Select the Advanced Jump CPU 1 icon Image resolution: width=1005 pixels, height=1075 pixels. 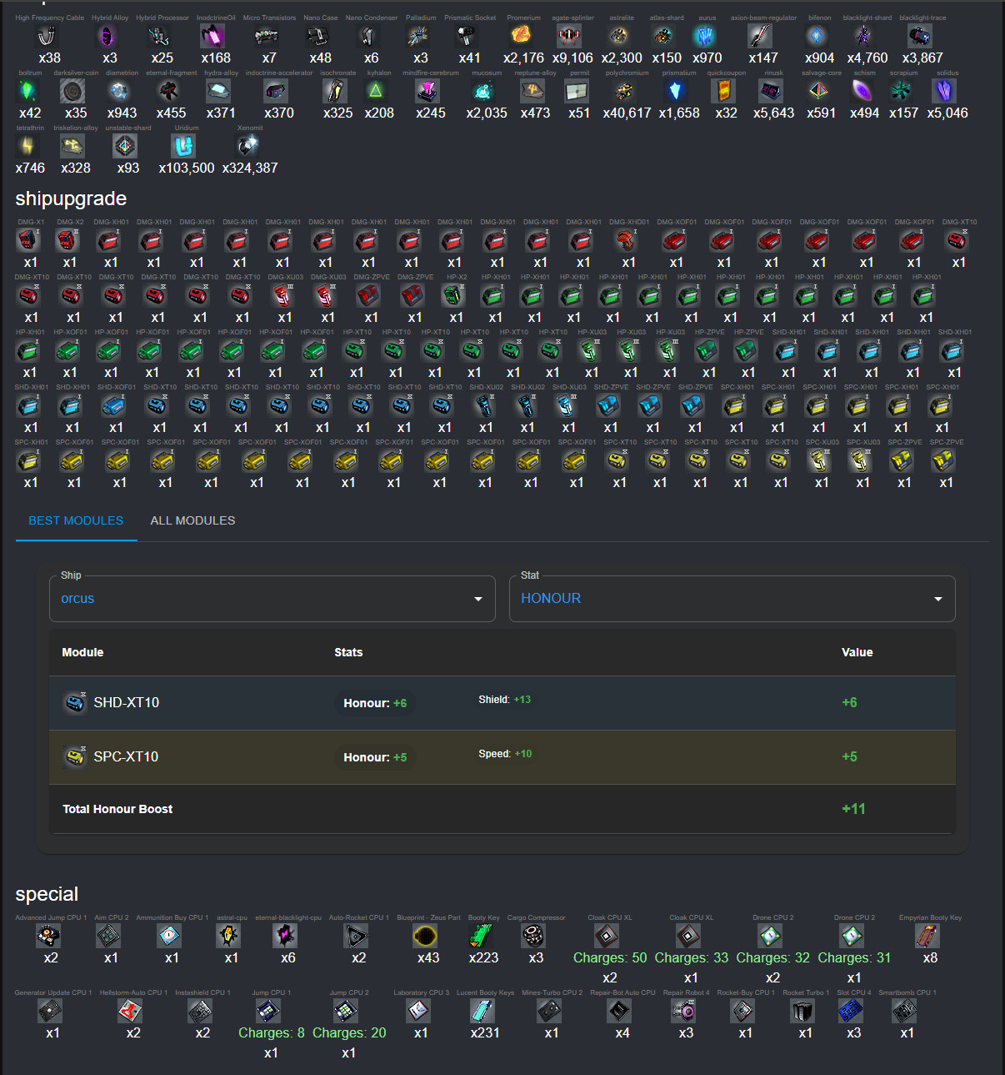49,936
